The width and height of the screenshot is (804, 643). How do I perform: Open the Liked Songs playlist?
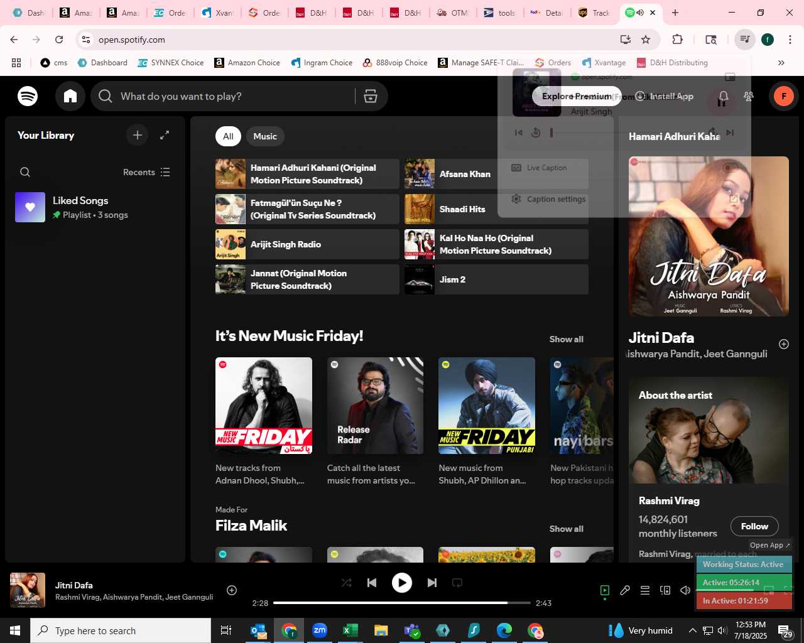[95, 207]
